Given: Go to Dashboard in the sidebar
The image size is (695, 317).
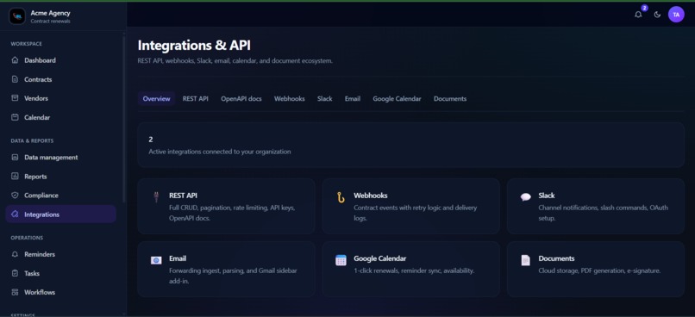Looking at the screenshot, I should pos(60,60).
